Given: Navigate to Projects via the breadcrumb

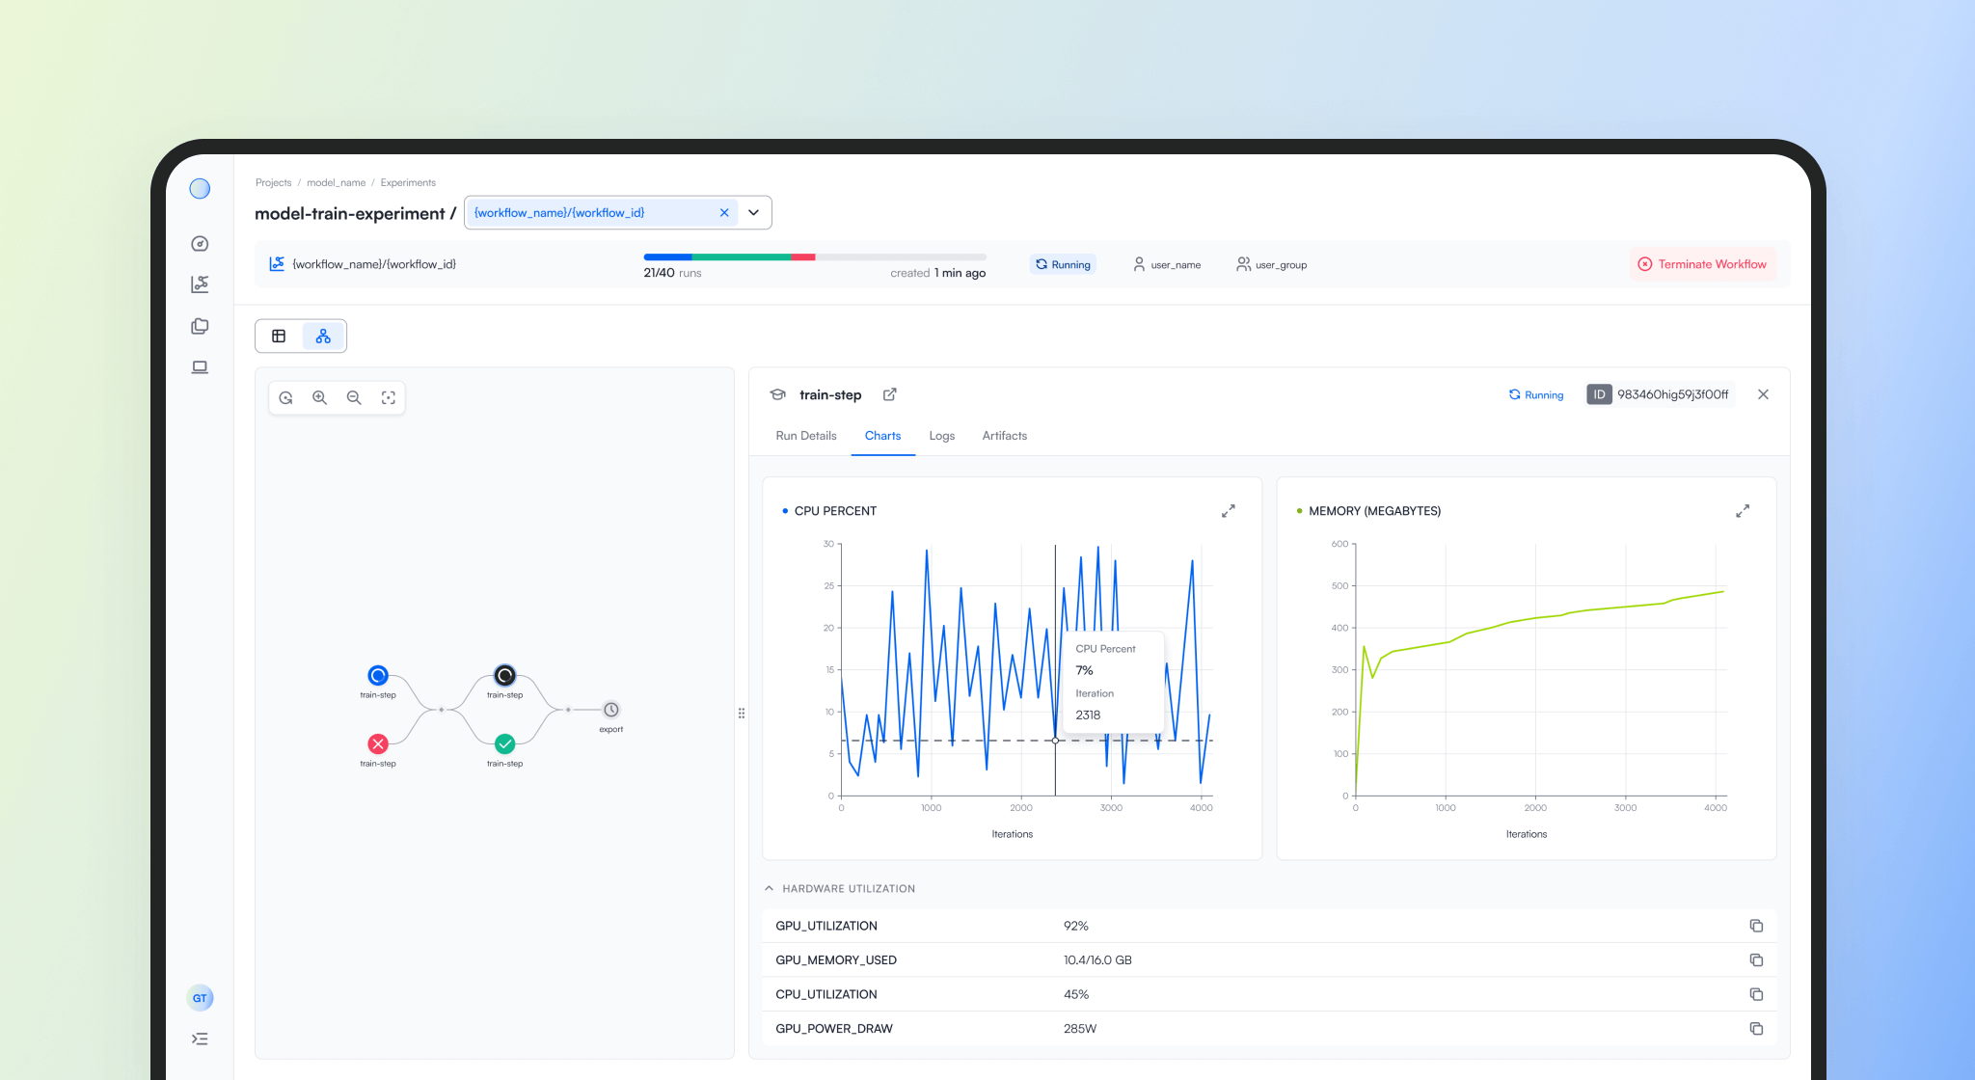Looking at the screenshot, I should tap(273, 182).
